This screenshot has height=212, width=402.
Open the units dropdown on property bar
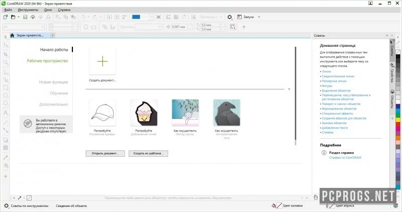click(160, 27)
